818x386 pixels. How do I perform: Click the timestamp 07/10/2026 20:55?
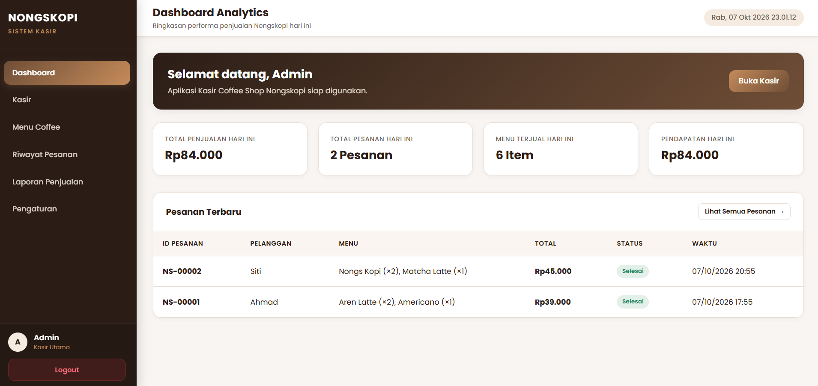click(x=724, y=271)
